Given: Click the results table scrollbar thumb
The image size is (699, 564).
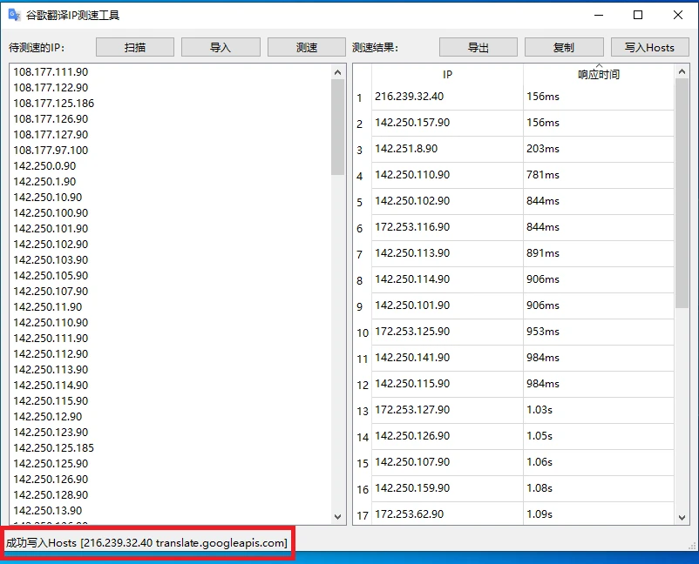Looking at the screenshot, I should pos(682,192).
